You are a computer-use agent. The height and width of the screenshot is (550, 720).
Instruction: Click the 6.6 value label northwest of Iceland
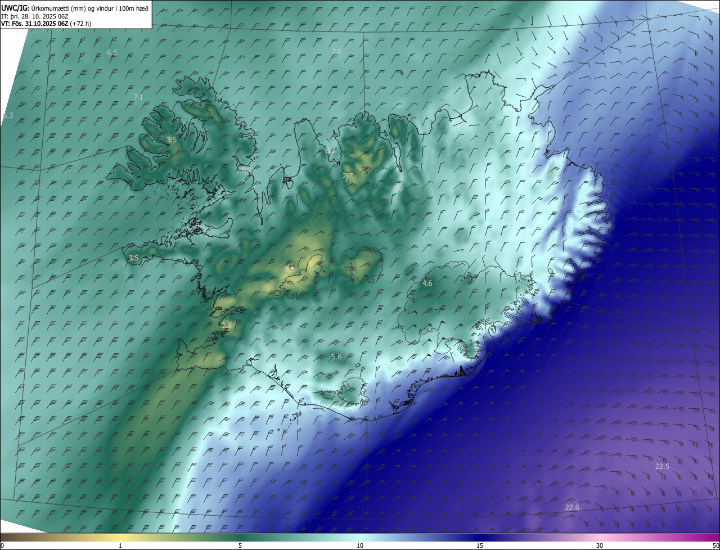[x=112, y=52]
